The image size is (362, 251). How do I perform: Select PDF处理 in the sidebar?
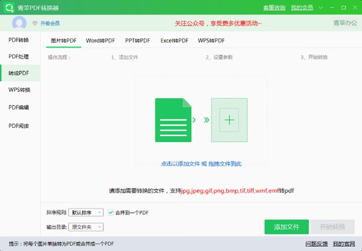[x=20, y=56]
